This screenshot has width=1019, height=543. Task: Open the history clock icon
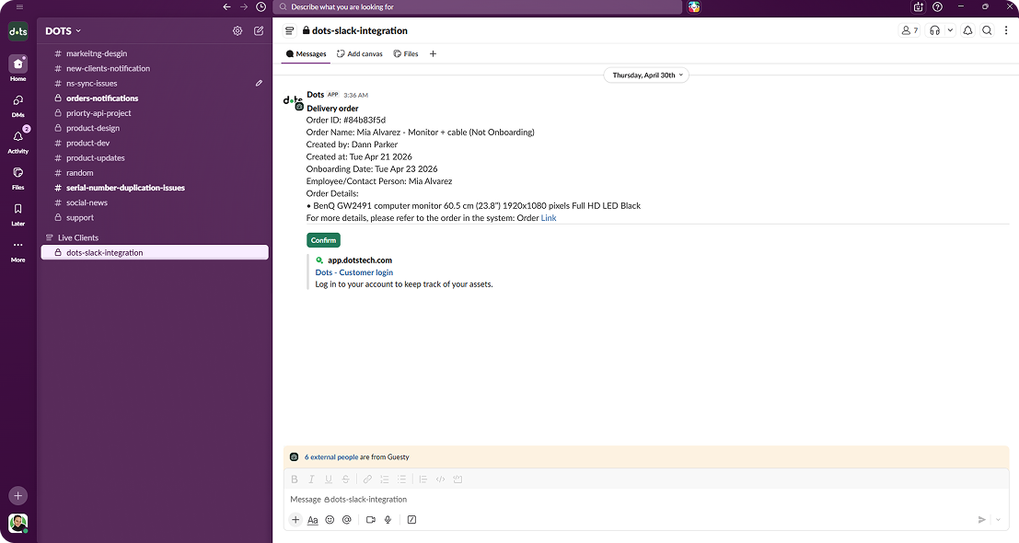point(261,7)
